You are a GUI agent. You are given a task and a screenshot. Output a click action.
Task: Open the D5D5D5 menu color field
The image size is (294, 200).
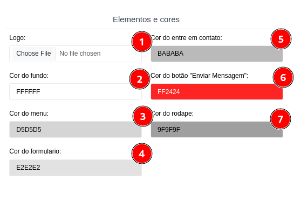pos(76,130)
